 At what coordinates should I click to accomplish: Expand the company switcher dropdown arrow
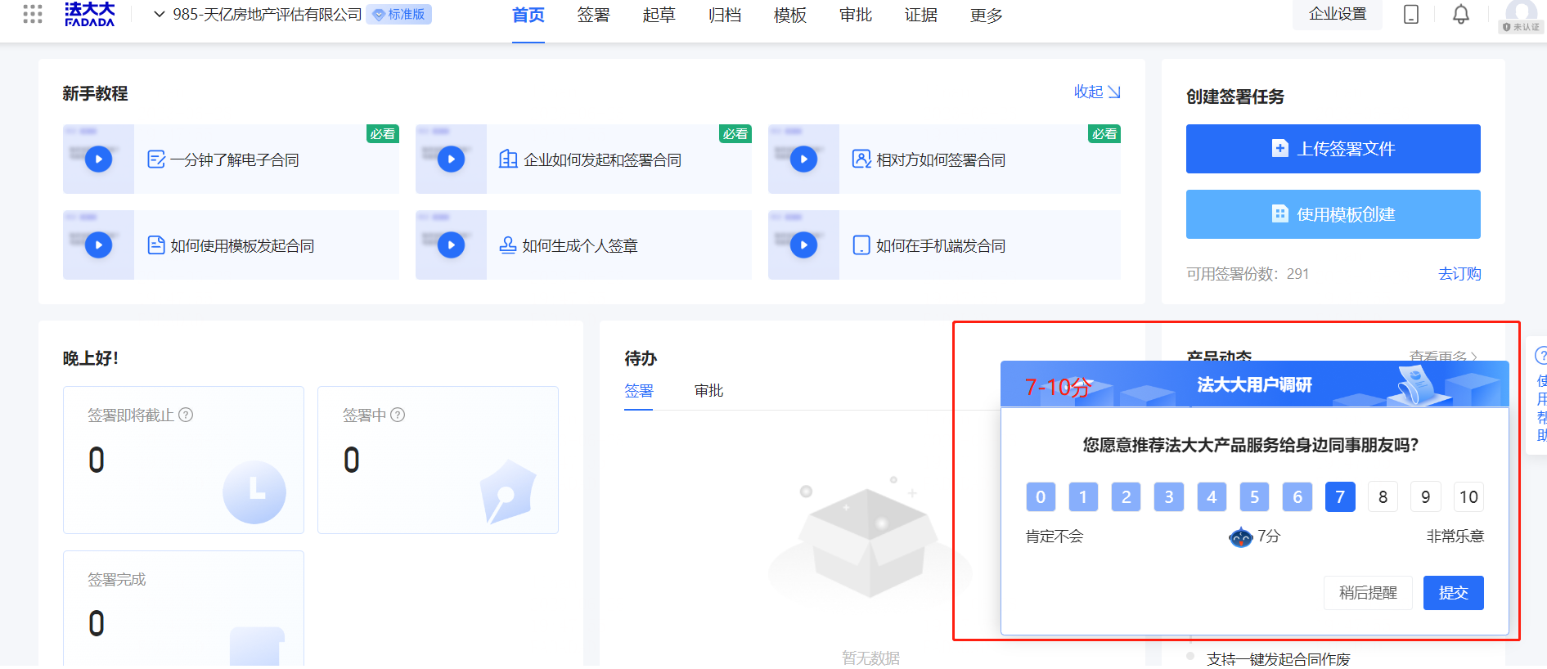coord(160,15)
